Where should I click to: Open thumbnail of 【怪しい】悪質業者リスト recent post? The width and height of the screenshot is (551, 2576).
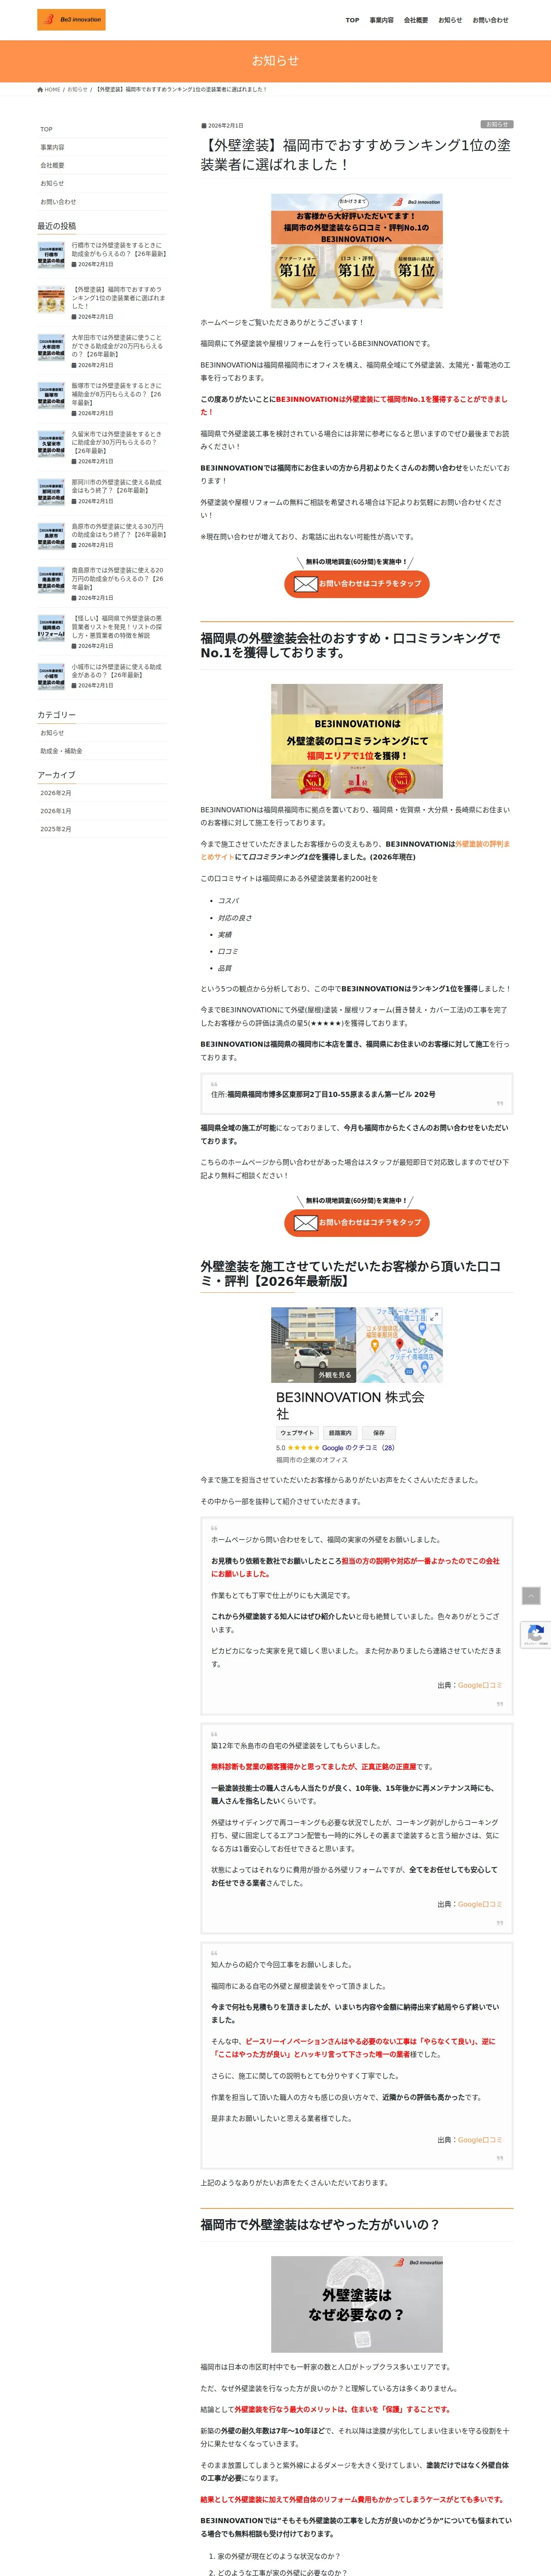(x=51, y=628)
